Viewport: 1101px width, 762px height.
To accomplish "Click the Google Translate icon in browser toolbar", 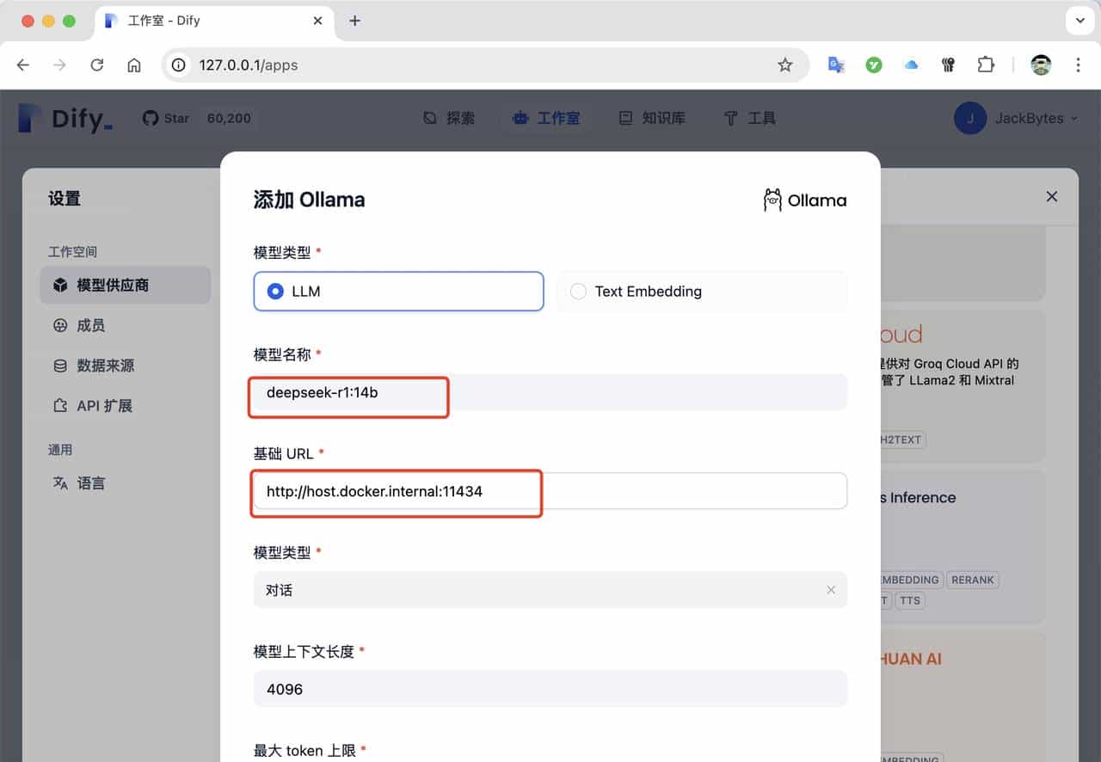I will (835, 65).
